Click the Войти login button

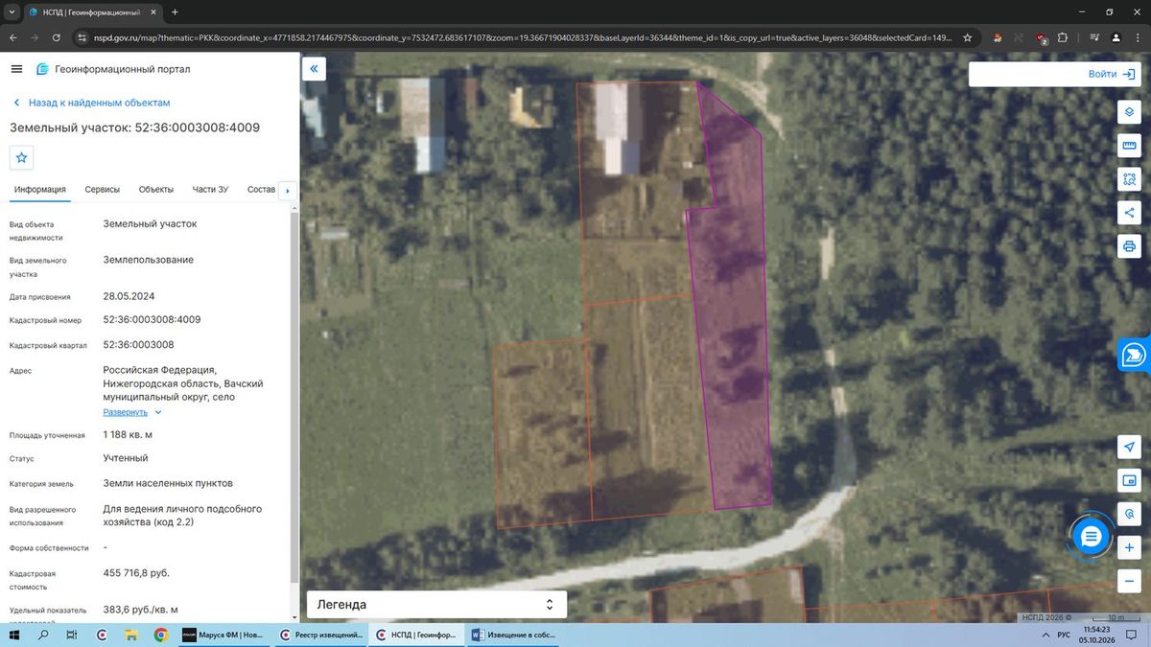coord(1054,74)
